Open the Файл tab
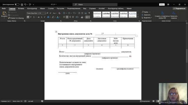The height and width of the screenshot is (105, 188). pos(4,8)
